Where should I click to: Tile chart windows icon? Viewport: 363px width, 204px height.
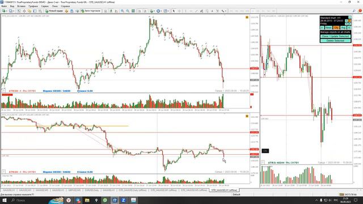(x=133, y=11)
